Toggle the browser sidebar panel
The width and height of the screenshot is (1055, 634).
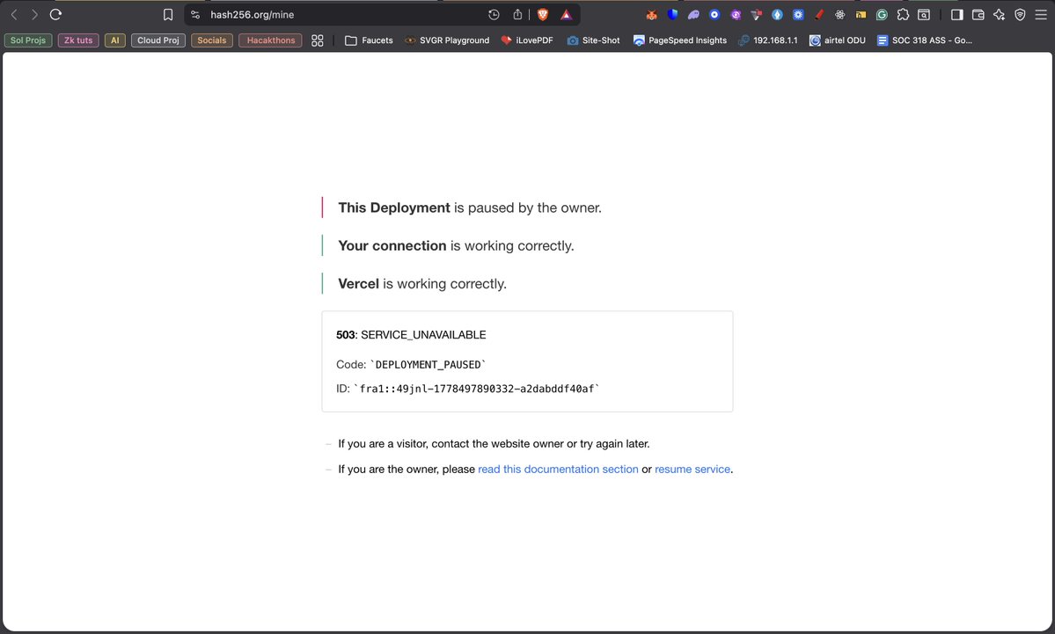pyautogui.click(x=956, y=14)
